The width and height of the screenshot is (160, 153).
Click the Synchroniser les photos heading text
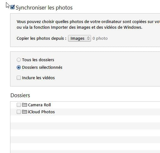[x=44, y=8]
